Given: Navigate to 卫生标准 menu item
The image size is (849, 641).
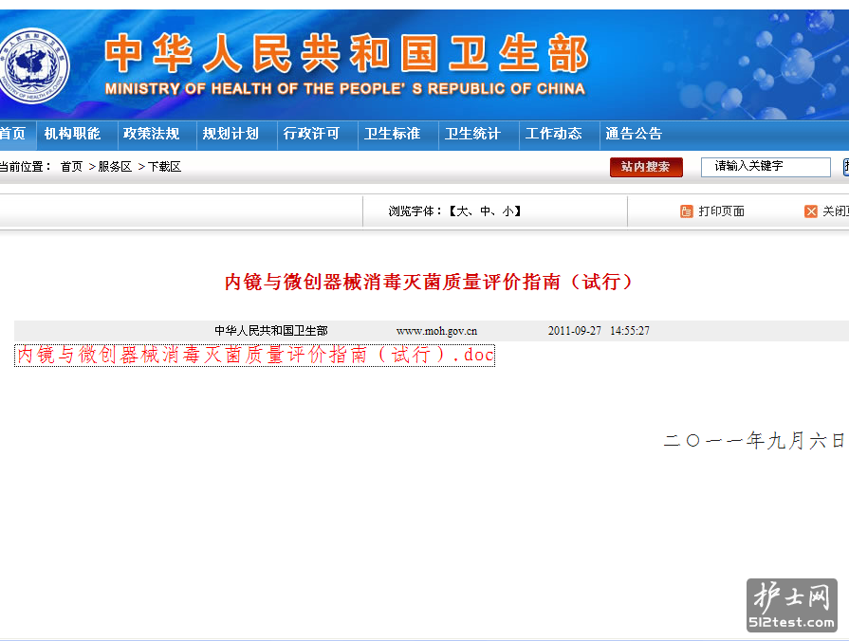Looking at the screenshot, I should pyautogui.click(x=392, y=134).
